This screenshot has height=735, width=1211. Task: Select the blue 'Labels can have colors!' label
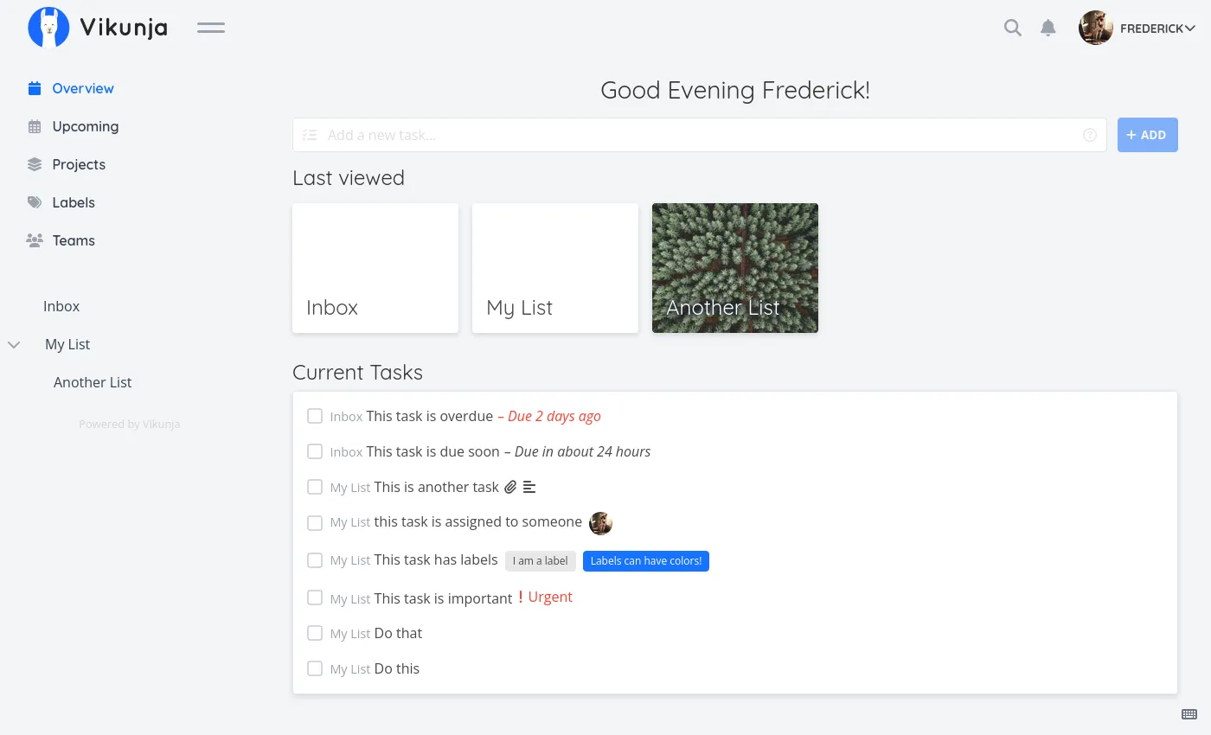646,561
